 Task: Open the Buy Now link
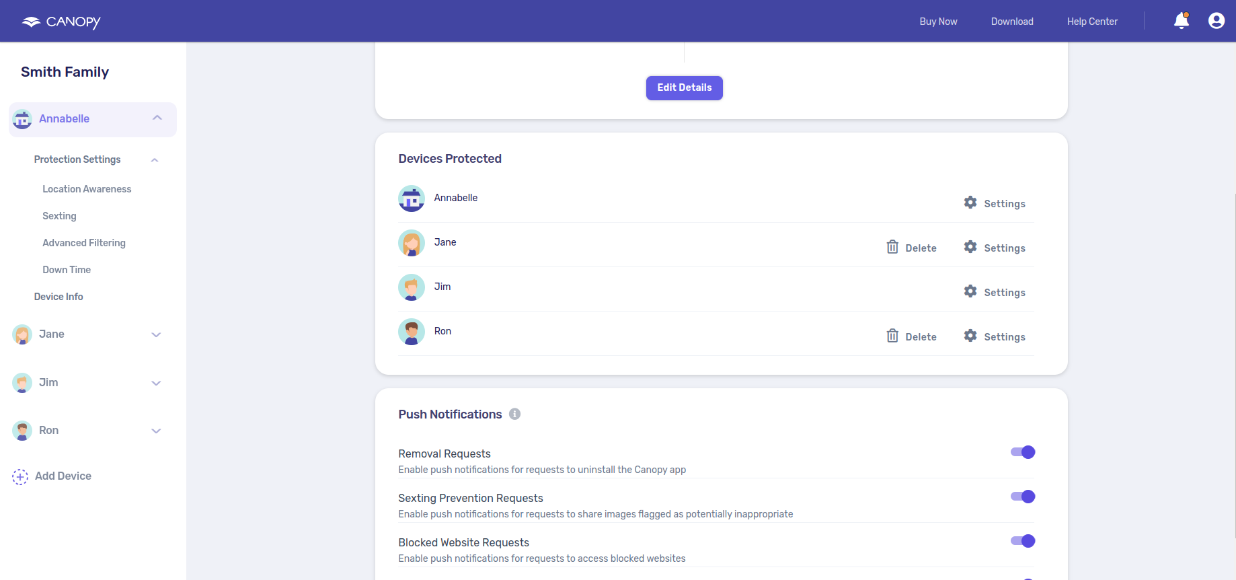[938, 22]
